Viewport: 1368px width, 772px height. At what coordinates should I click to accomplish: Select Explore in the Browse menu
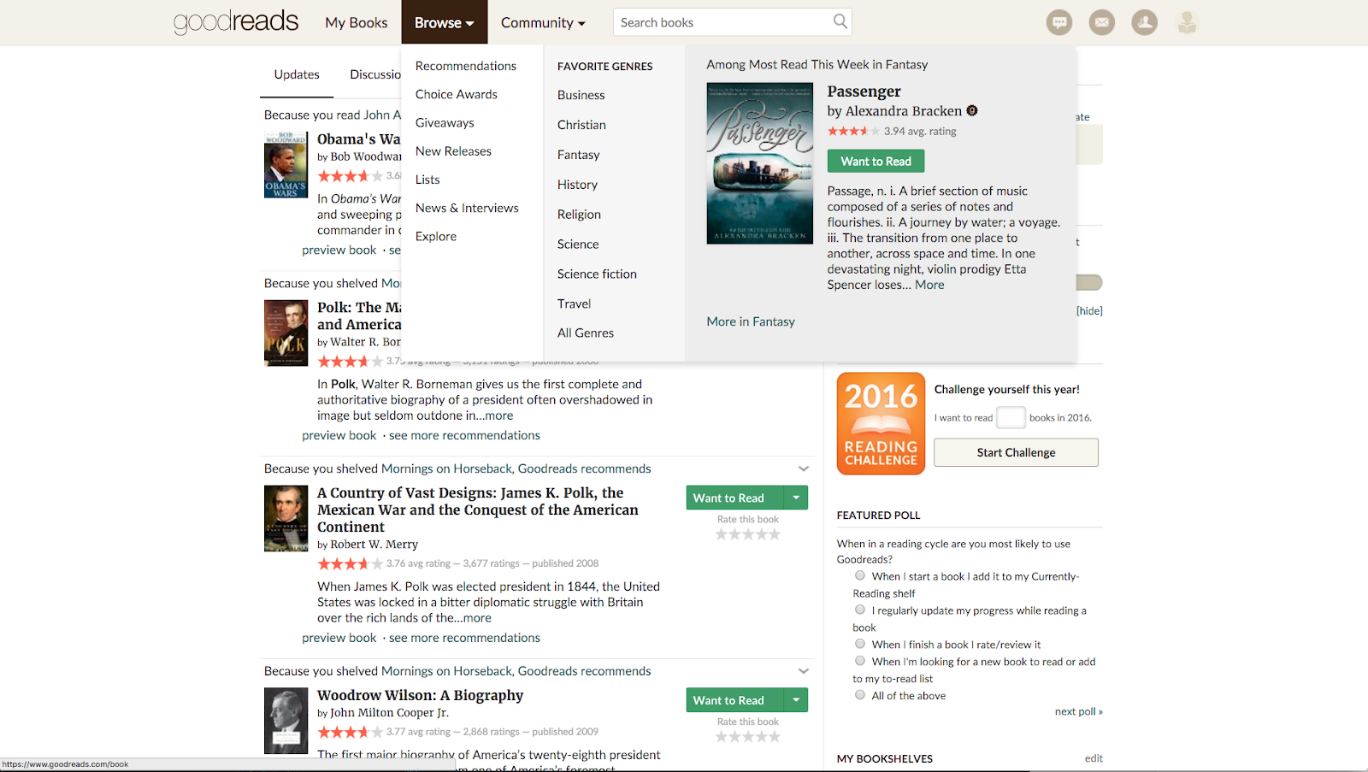point(436,236)
